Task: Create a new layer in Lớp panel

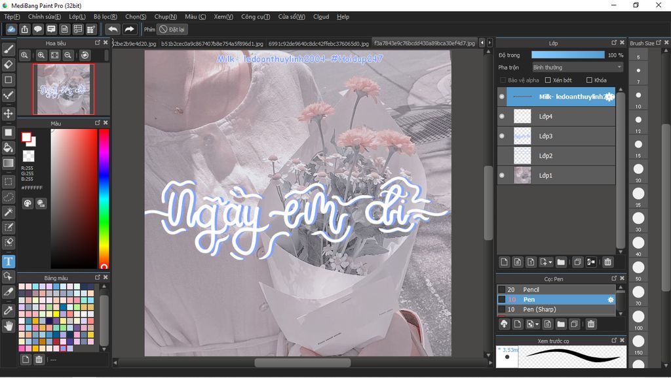Action: [x=504, y=262]
